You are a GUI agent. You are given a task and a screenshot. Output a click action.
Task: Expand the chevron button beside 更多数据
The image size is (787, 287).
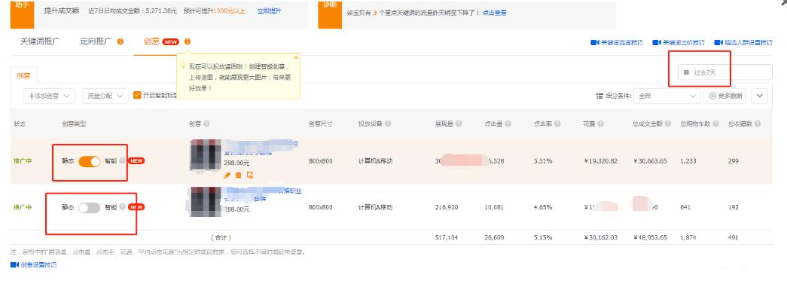759,96
